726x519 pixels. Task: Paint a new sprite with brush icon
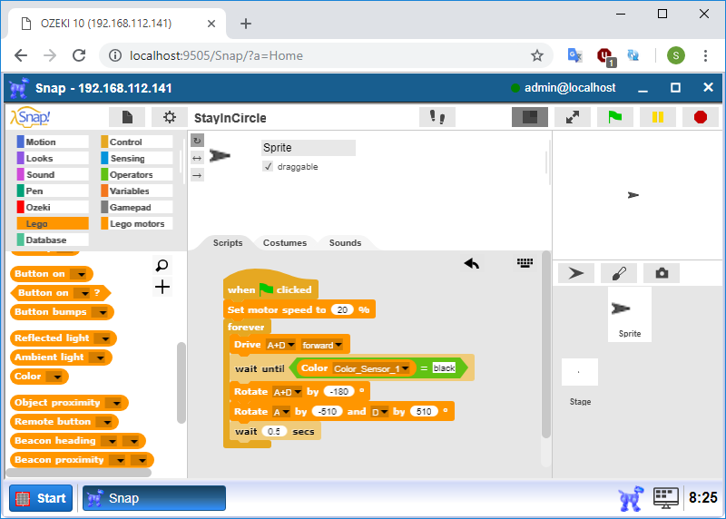click(x=619, y=273)
